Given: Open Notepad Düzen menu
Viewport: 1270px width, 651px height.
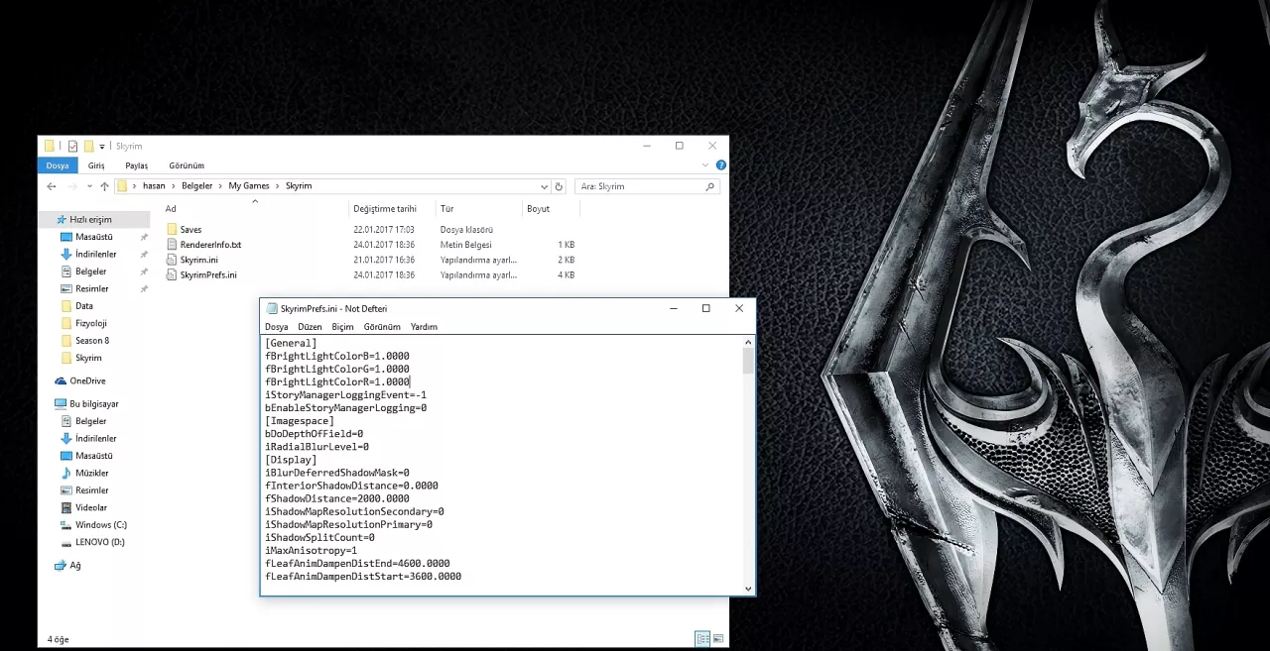Looking at the screenshot, I should coord(310,326).
